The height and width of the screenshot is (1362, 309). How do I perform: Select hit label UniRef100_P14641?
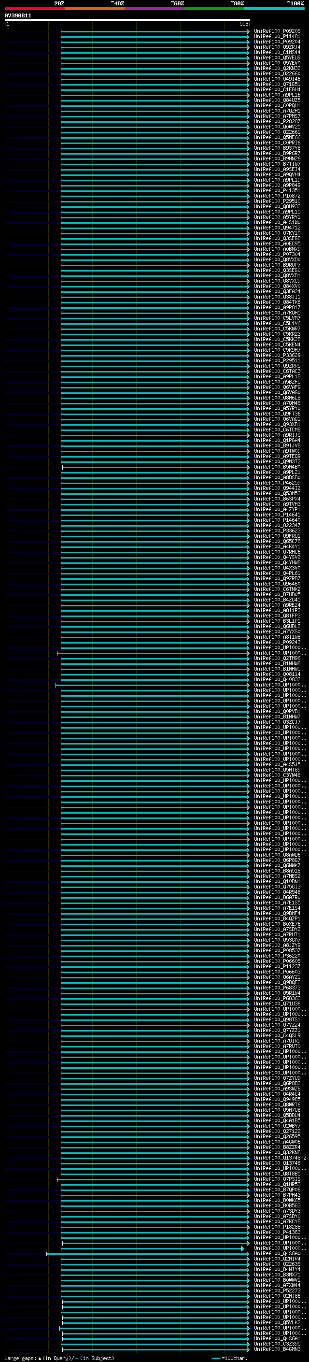pyautogui.click(x=277, y=515)
